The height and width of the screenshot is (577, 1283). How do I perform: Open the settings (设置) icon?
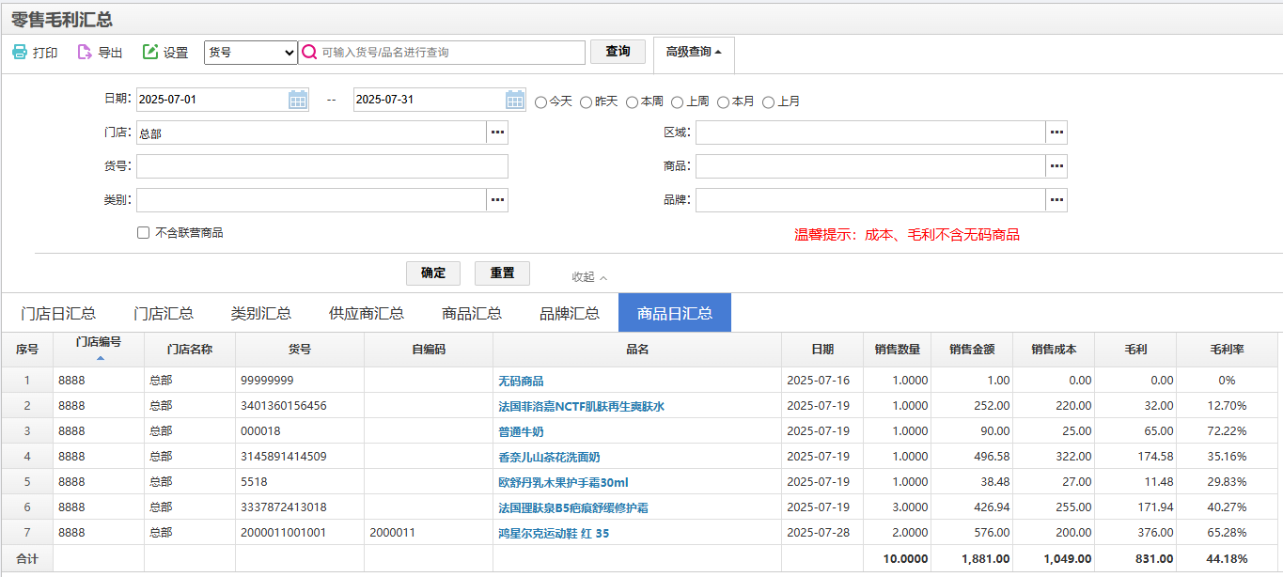click(150, 53)
